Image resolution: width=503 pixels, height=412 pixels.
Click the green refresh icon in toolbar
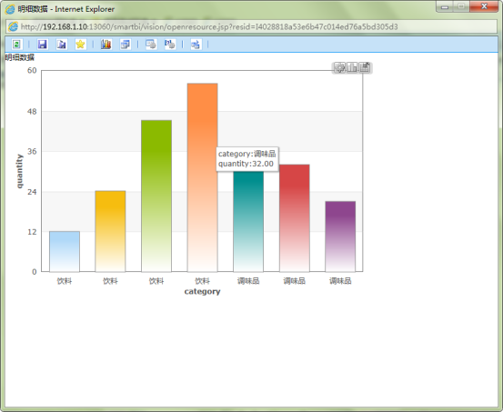click(x=16, y=44)
